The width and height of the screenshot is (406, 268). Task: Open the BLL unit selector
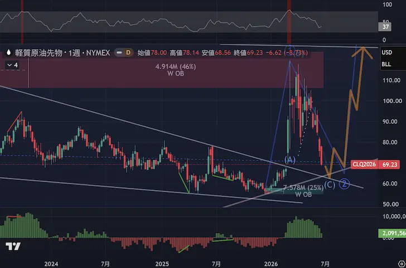pyautogui.click(x=386, y=65)
